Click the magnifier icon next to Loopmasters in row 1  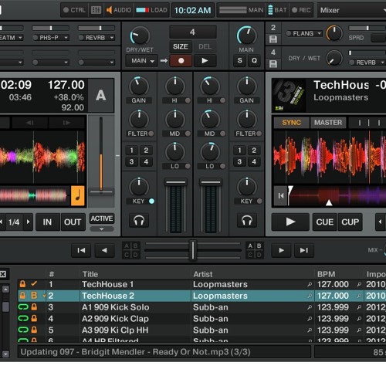310,284
